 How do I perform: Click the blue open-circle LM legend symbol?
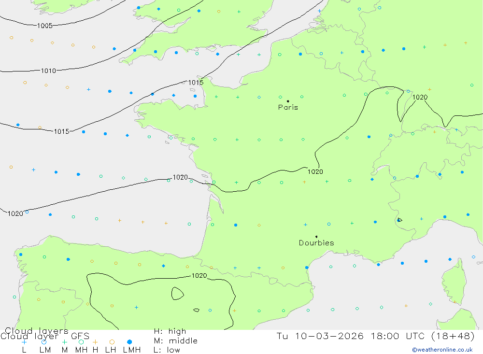(44, 342)
